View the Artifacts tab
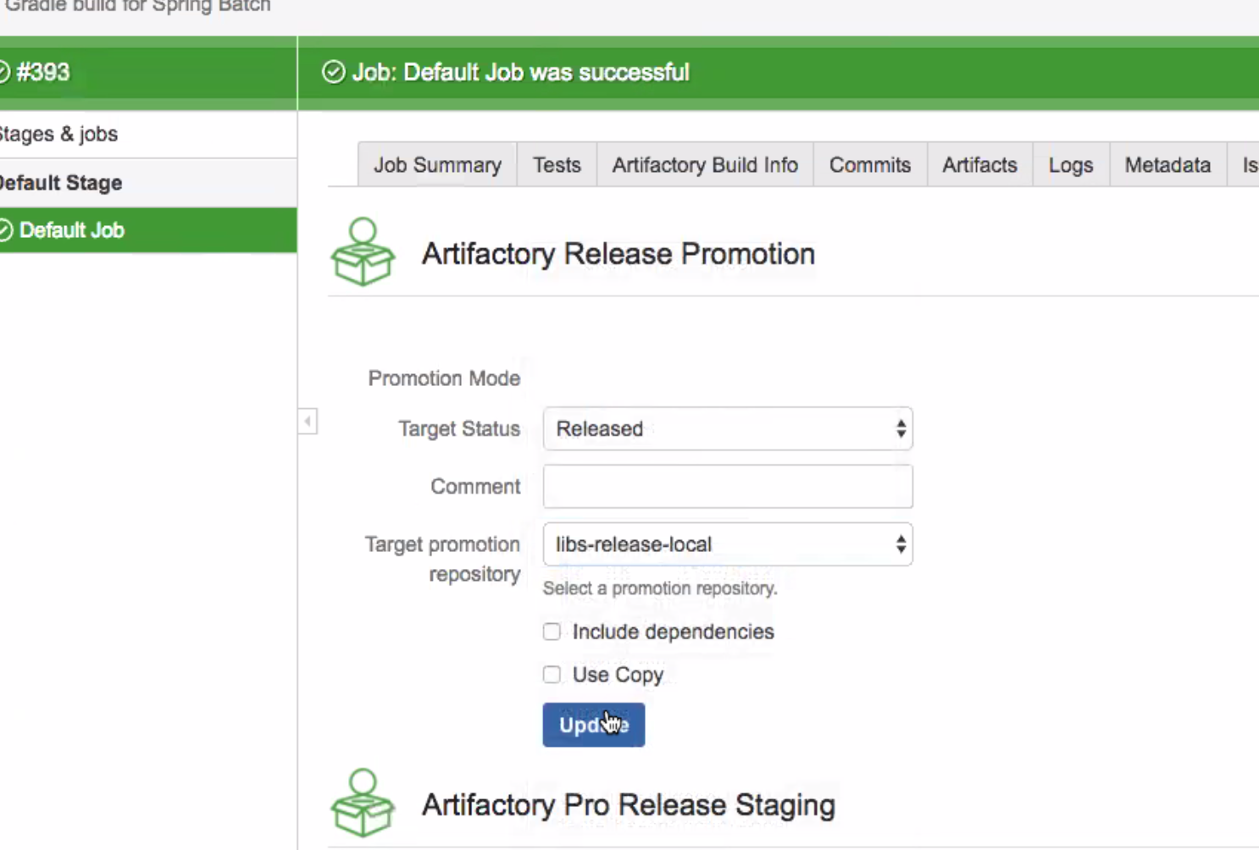This screenshot has height=850, width=1259. [x=979, y=165]
